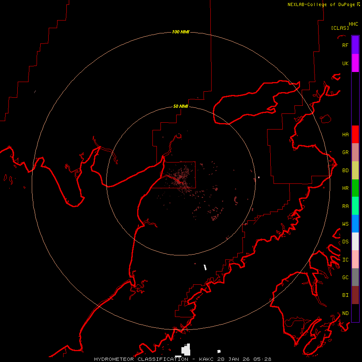This screenshot has width=362, height=362.
Task: Click the light pink IC legend swatch
Action: (x=355, y=259)
